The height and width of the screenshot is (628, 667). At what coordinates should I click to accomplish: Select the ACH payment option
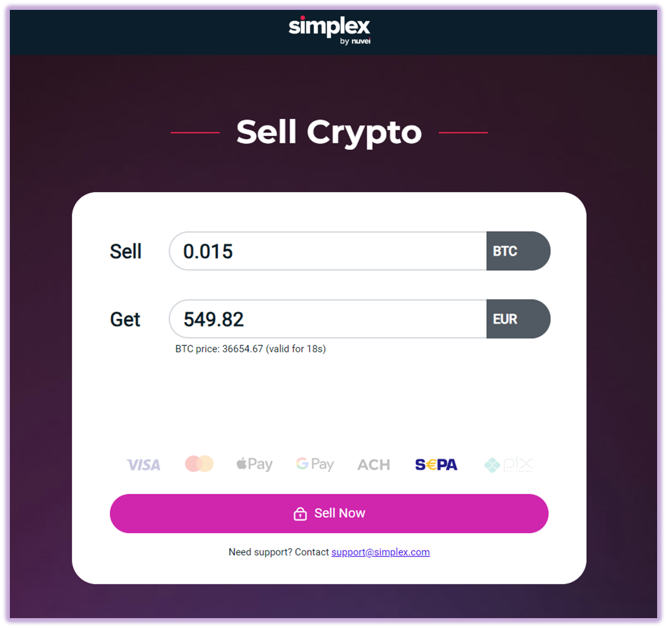[373, 465]
